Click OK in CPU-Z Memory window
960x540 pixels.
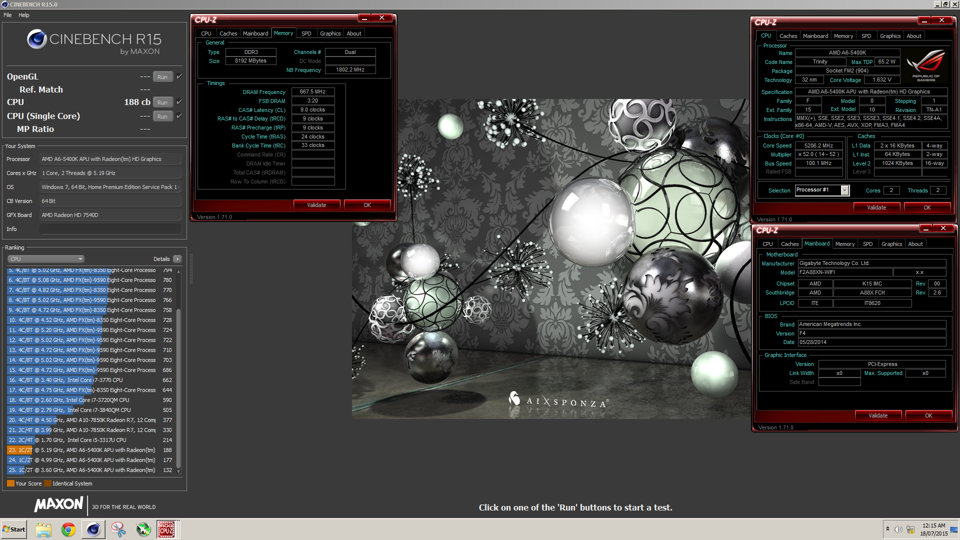coord(367,205)
